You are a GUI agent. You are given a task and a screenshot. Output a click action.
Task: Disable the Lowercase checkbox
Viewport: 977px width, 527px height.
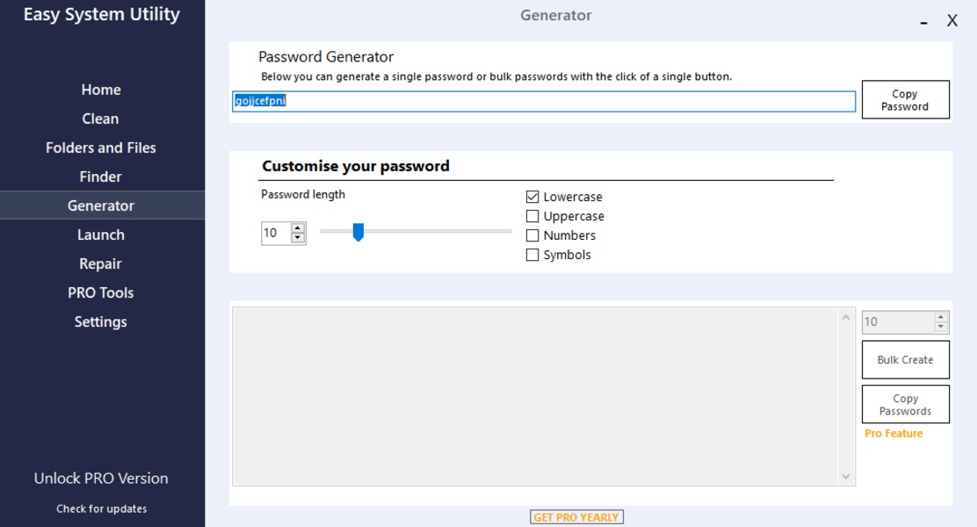click(532, 197)
